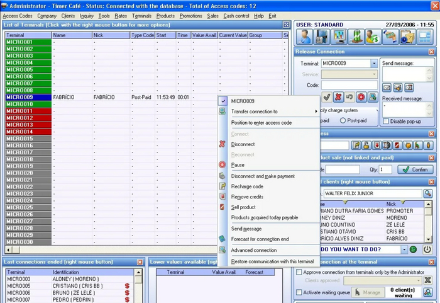Click the power button icon
The height and width of the screenshot is (303, 440).
[427, 249]
